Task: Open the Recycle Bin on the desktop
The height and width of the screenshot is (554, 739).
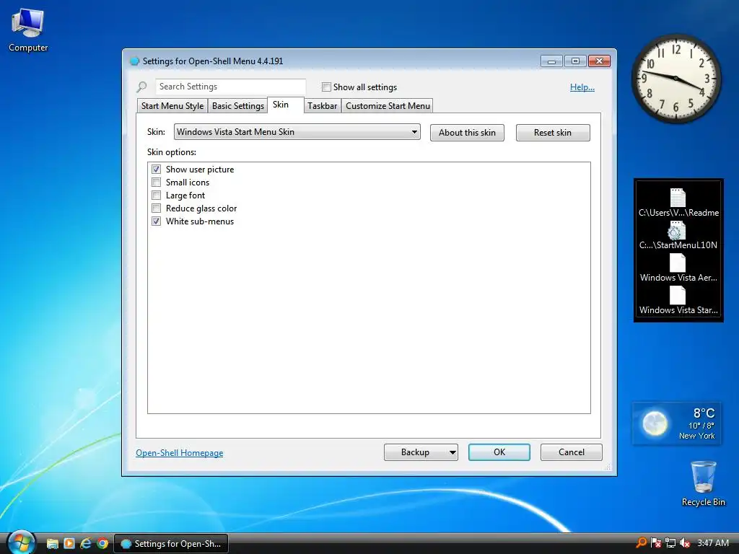Action: tap(703, 483)
